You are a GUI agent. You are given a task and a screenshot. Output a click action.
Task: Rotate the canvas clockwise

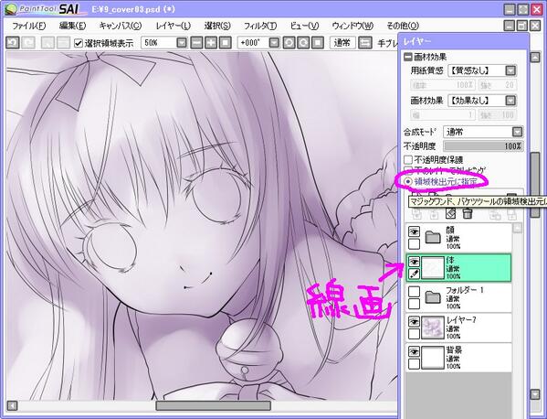(303, 43)
